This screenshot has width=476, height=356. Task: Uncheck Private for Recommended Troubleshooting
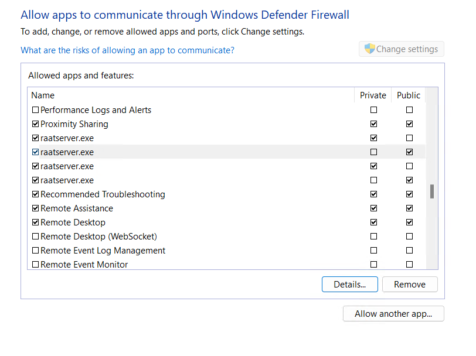(373, 194)
